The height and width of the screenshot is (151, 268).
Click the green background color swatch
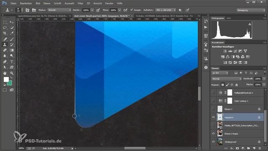10,83
